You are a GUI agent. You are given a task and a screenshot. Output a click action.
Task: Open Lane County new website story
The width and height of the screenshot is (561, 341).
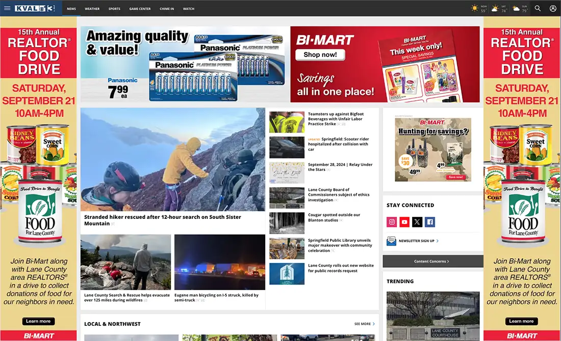(x=341, y=268)
